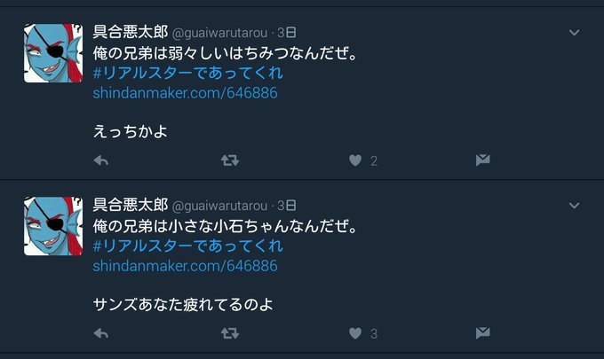This screenshot has height=359, width=604.
Task: Send the first tweet via direct message icon
Action: (482, 160)
